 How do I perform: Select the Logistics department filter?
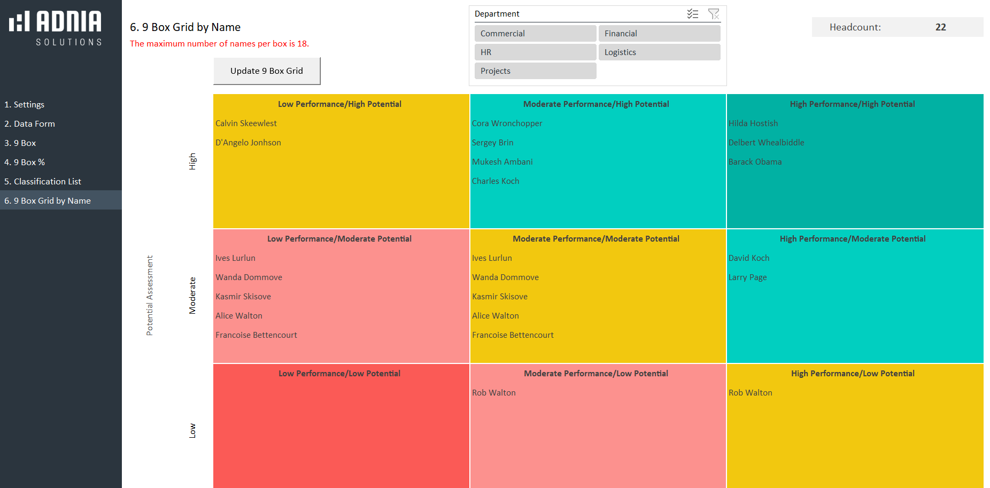point(659,52)
